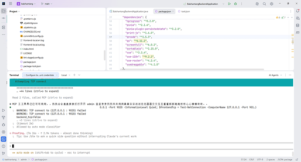Open the Maven tool window icon
This screenshot has height=162, width=301.
point(298,32)
